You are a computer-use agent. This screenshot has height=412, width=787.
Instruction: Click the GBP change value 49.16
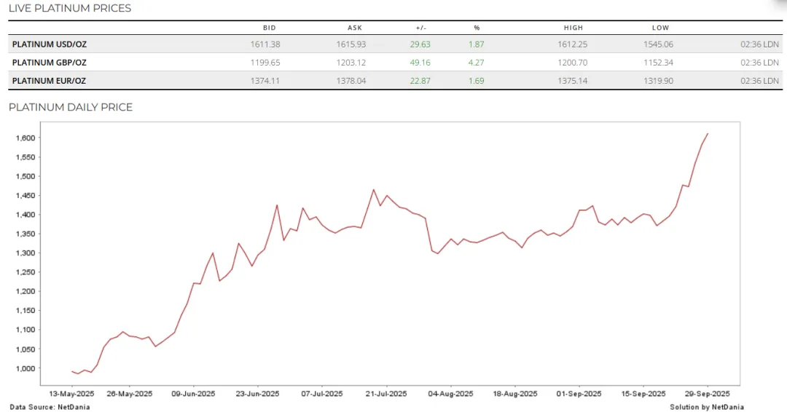click(x=420, y=63)
